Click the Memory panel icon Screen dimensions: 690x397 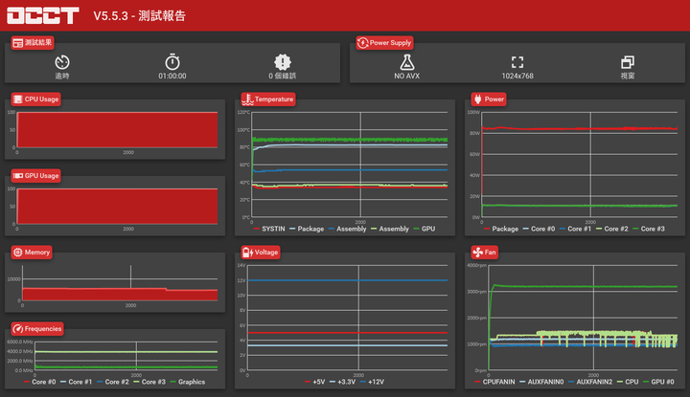point(17,253)
